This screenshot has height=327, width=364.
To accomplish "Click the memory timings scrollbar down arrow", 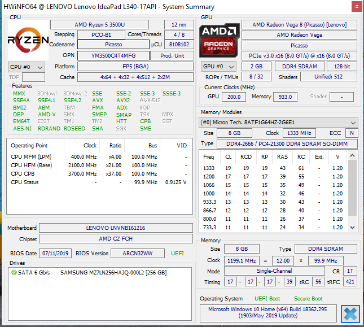I will pos(352,228).
